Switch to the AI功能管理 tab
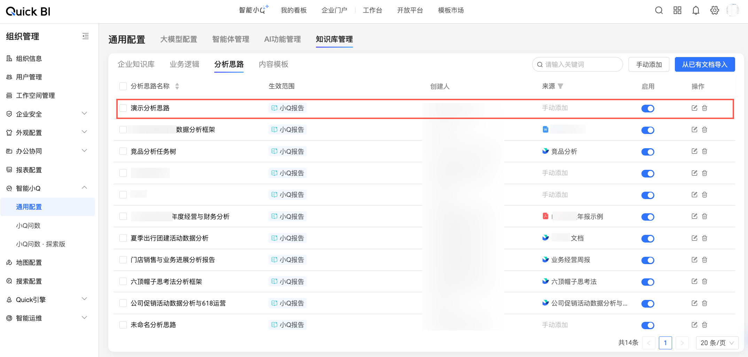This screenshot has height=357, width=748. click(x=282, y=39)
